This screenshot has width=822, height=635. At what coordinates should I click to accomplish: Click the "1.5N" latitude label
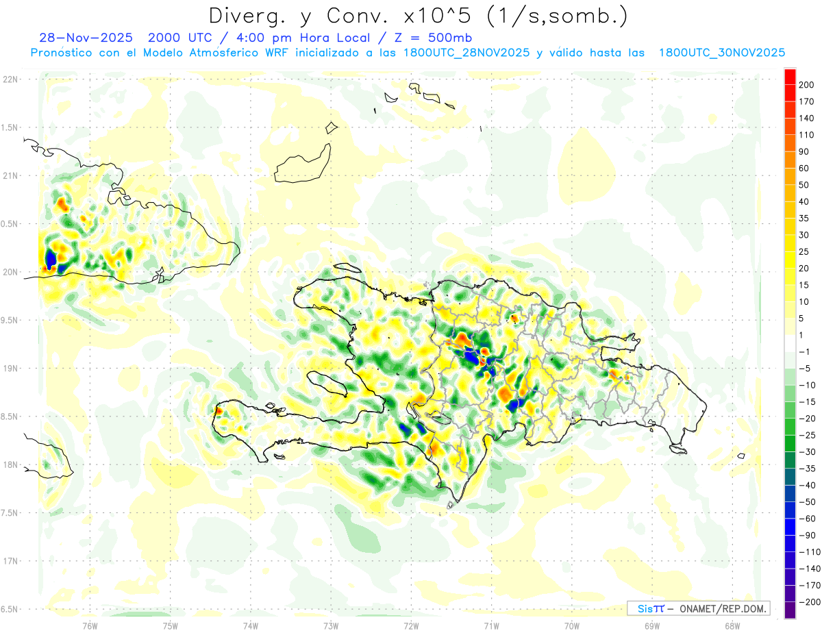[x=10, y=127]
